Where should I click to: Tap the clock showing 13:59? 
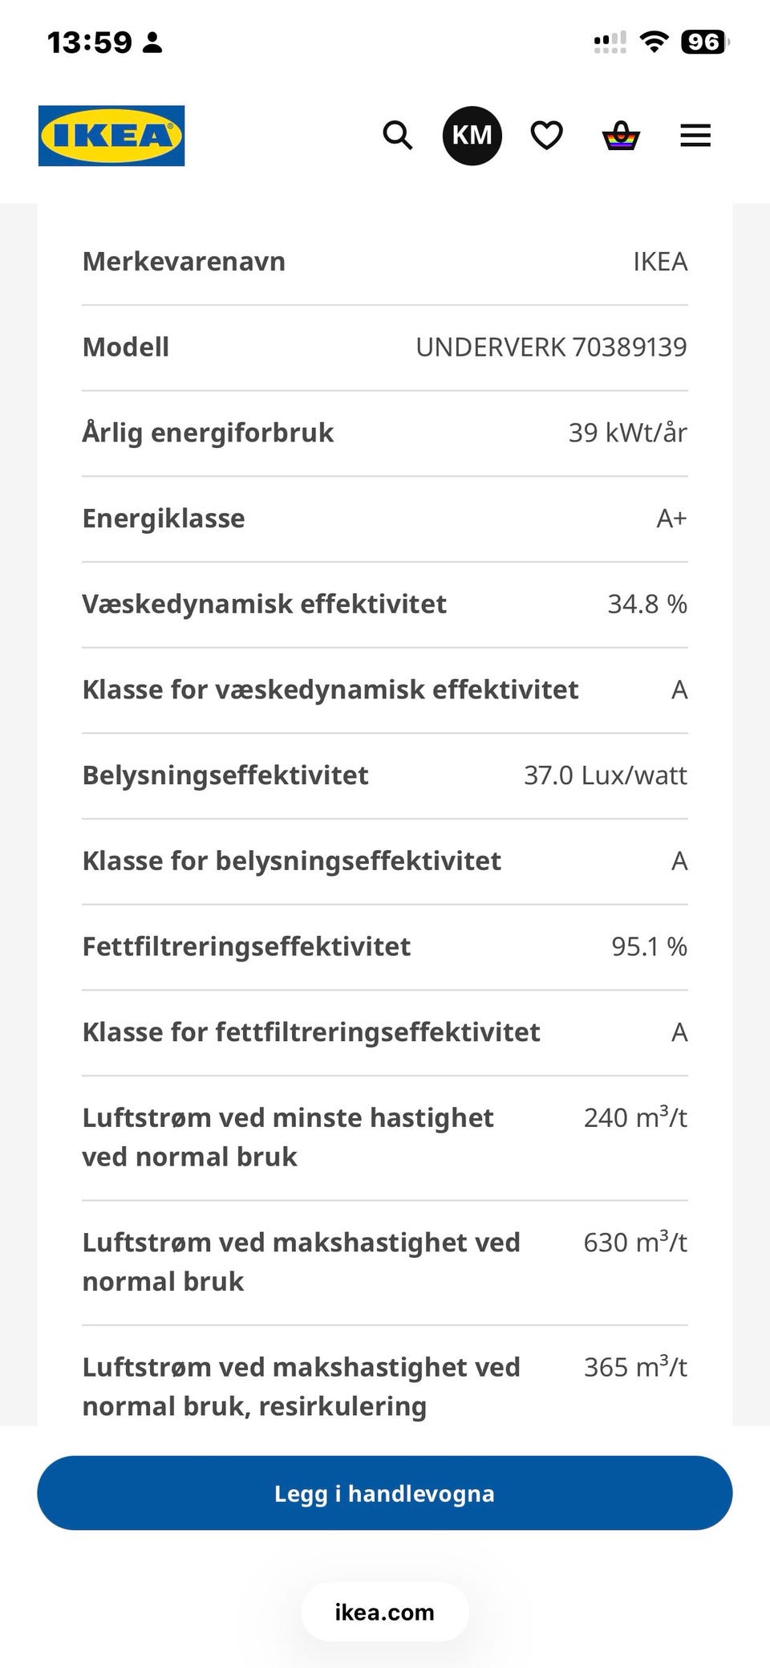pos(90,42)
